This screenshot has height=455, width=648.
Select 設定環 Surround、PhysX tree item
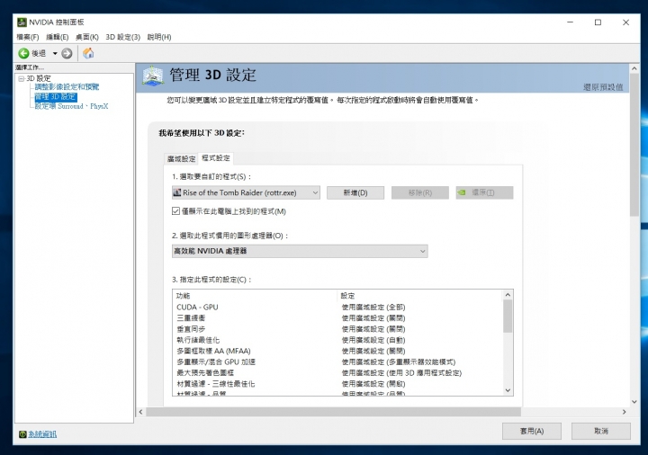point(71,106)
